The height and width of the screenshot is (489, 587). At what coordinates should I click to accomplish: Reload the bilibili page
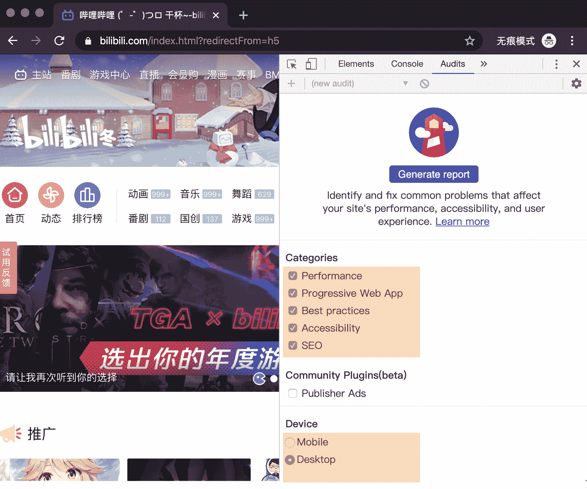(x=59, y=41)
